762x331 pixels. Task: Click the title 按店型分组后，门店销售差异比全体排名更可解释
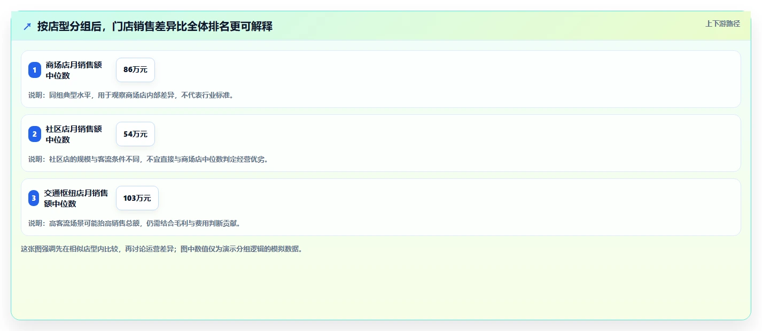(155, 26)
